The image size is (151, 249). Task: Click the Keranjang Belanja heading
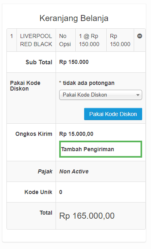tap(74, 18)
